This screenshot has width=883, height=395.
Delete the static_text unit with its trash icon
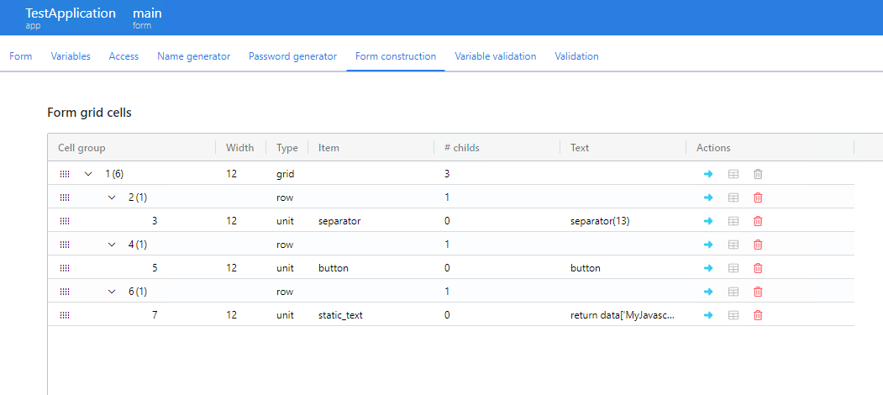point(758,315)
